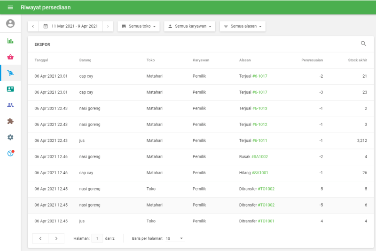376x251 pixels.
Task: Click the EKSPOR button
Action: tap(42, 44)
